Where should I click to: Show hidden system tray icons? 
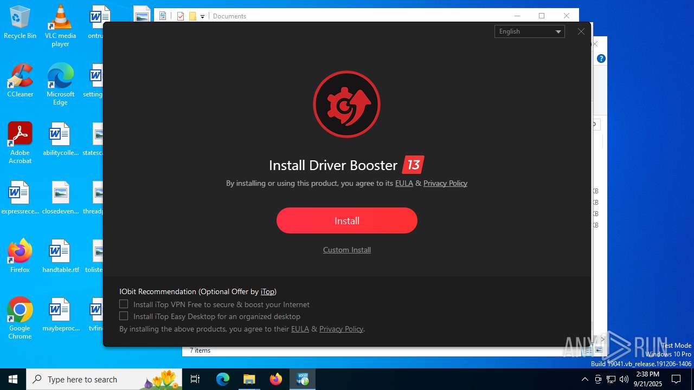[584, 379]
